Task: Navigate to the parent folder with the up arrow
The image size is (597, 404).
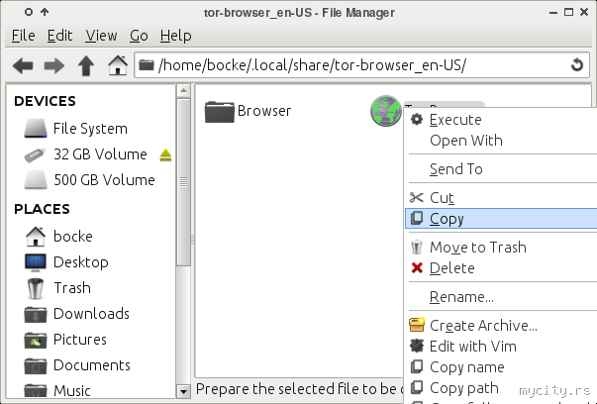Action: click(x=86, y=66)
